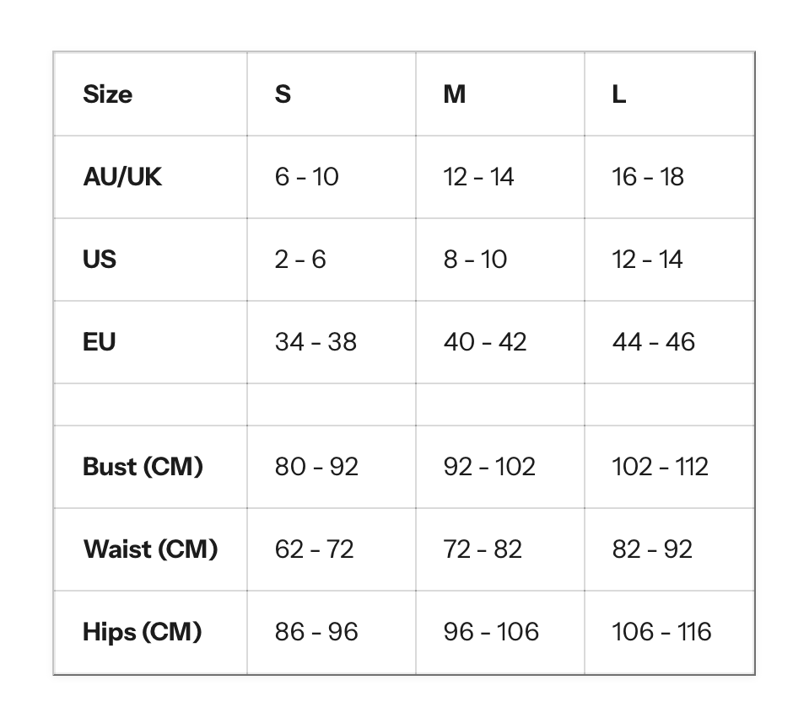
Task: Select EU 44 - 46 cell
Action: pyautogui.click(x=670, y=342)
